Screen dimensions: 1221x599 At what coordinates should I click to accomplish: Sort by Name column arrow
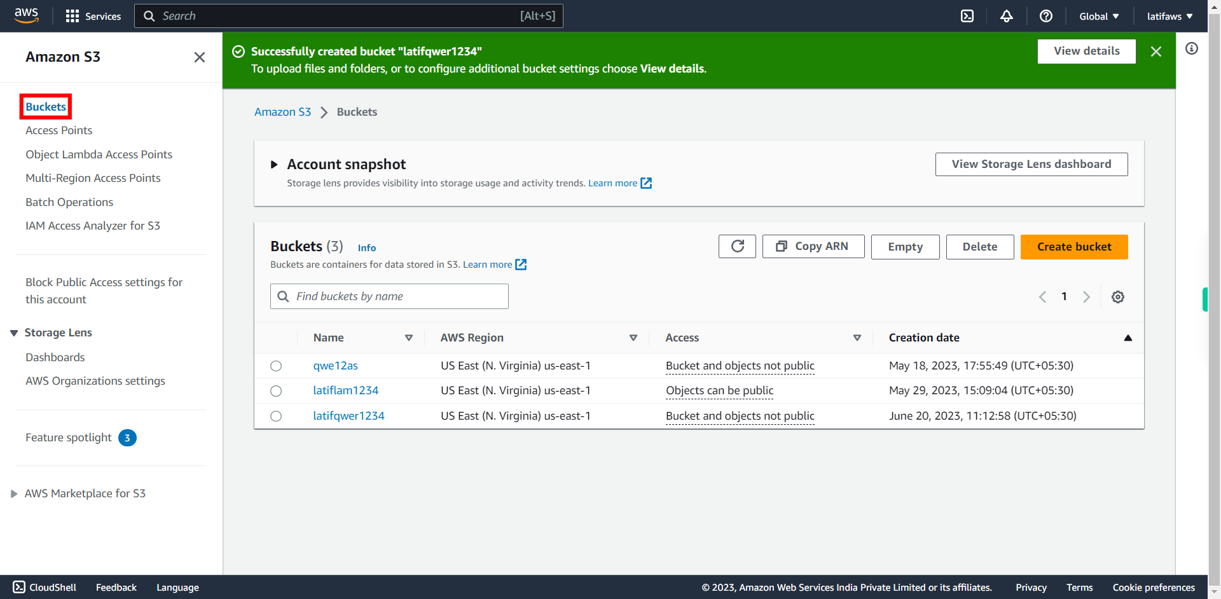coord(409,338)
